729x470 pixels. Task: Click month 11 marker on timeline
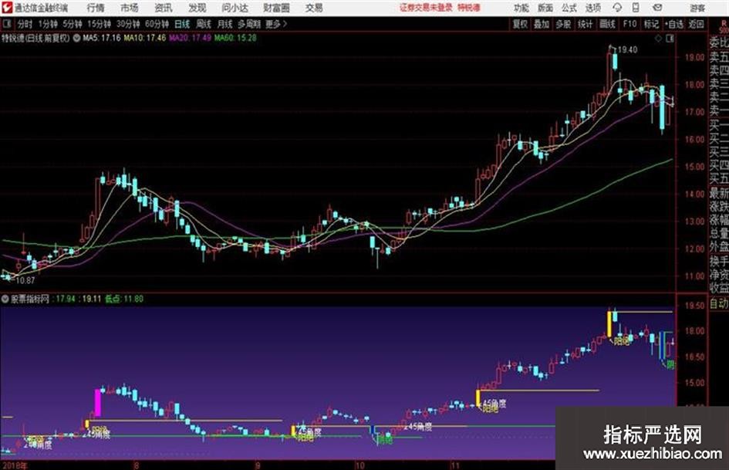pyautogui.click(x=455, y=465)
